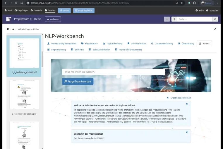Close the technische Daten answer card
This screenshot has width=223, height=149.
pos(187,104)
